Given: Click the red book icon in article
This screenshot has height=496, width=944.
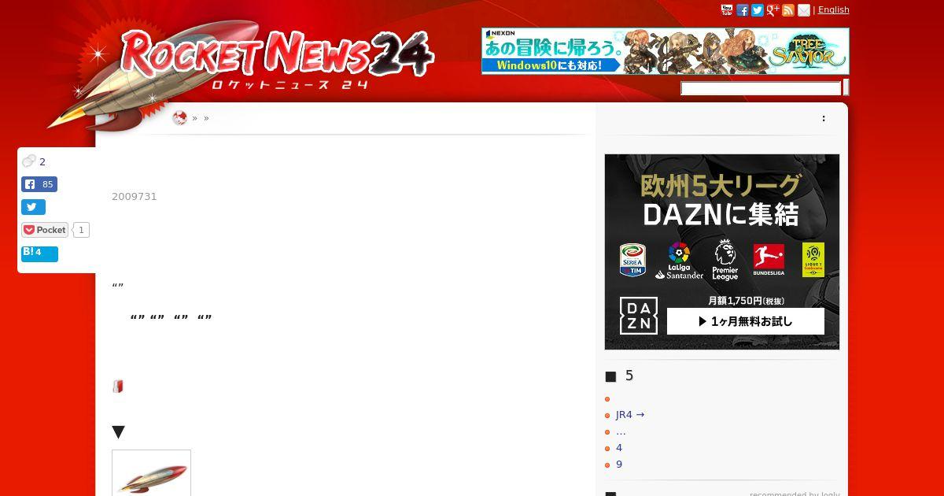Looking at the screenshot, I should click(x=118, y=386).
